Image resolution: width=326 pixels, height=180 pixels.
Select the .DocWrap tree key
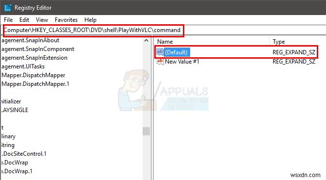pyautogui.click(x=15, y=163)
